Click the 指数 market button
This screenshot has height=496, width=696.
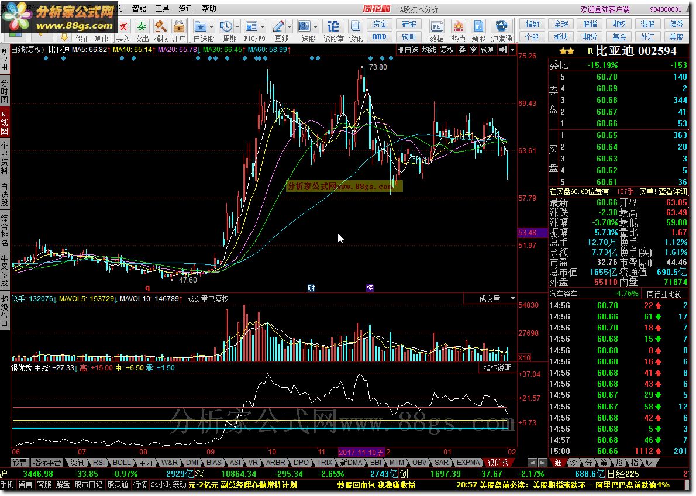pos(532,25)
